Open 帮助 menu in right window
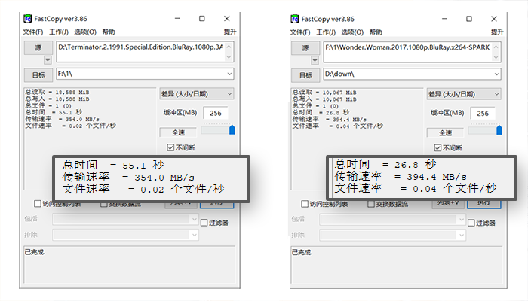The width and height of the screenshot is (528, 301). pos(376,32)
